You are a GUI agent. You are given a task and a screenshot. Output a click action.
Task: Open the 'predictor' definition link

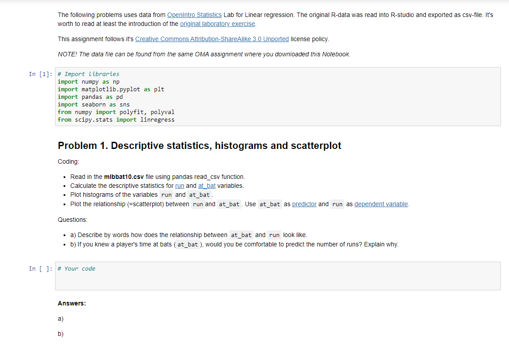[x=304, y=204]
